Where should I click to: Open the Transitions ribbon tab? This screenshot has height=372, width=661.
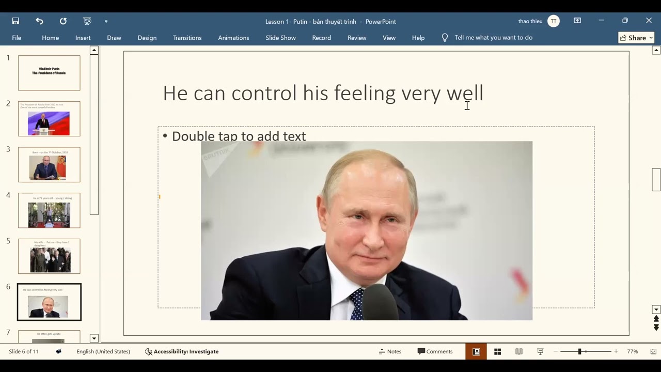187,38
